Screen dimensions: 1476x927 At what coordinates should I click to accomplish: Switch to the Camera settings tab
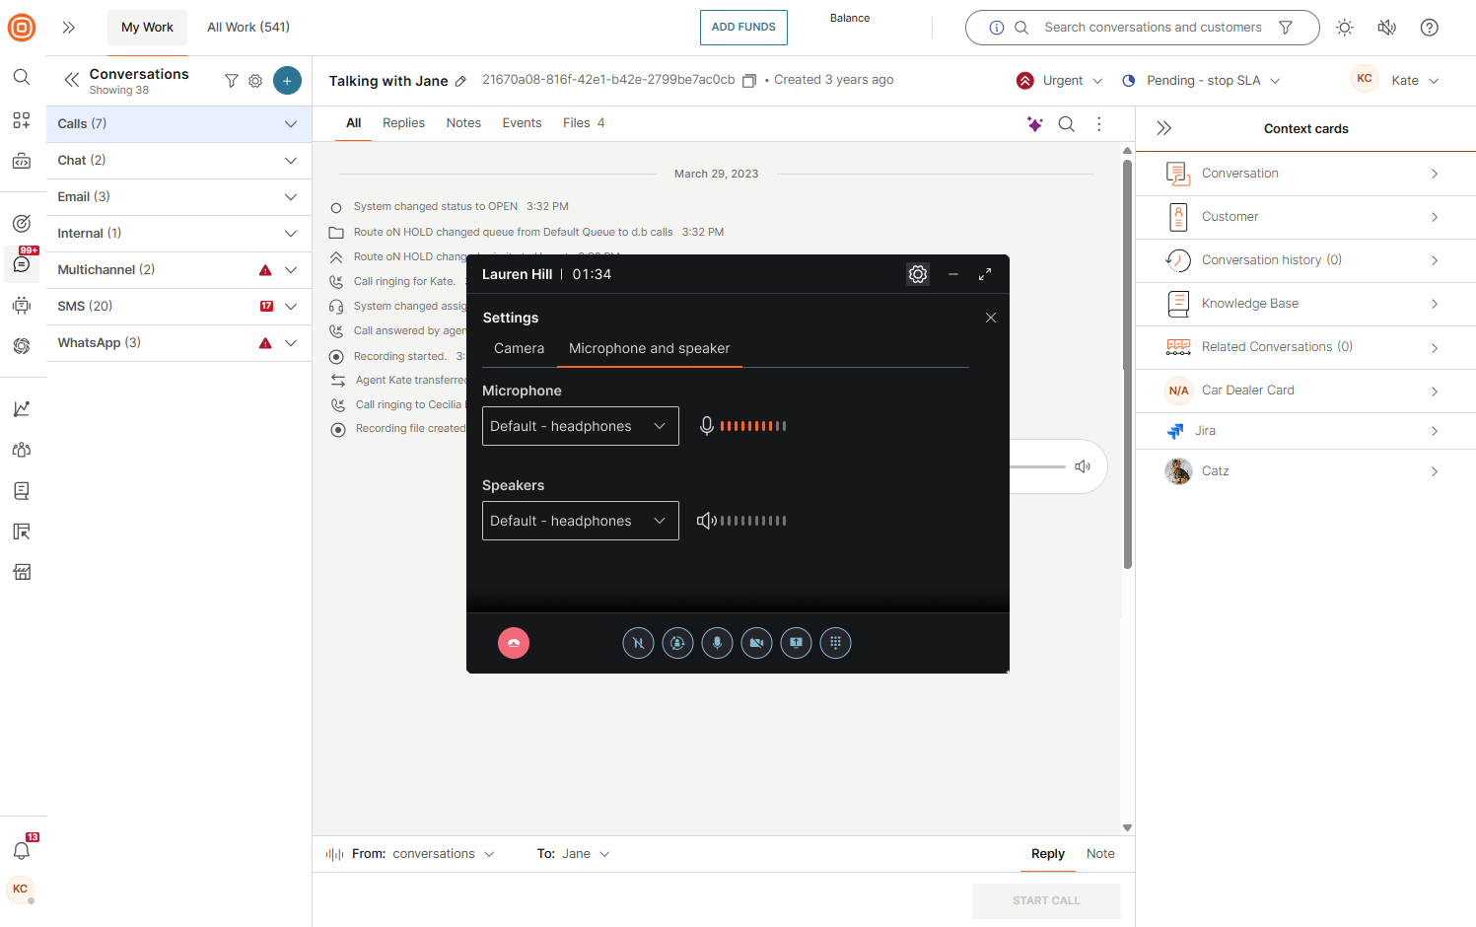[519, 348]
